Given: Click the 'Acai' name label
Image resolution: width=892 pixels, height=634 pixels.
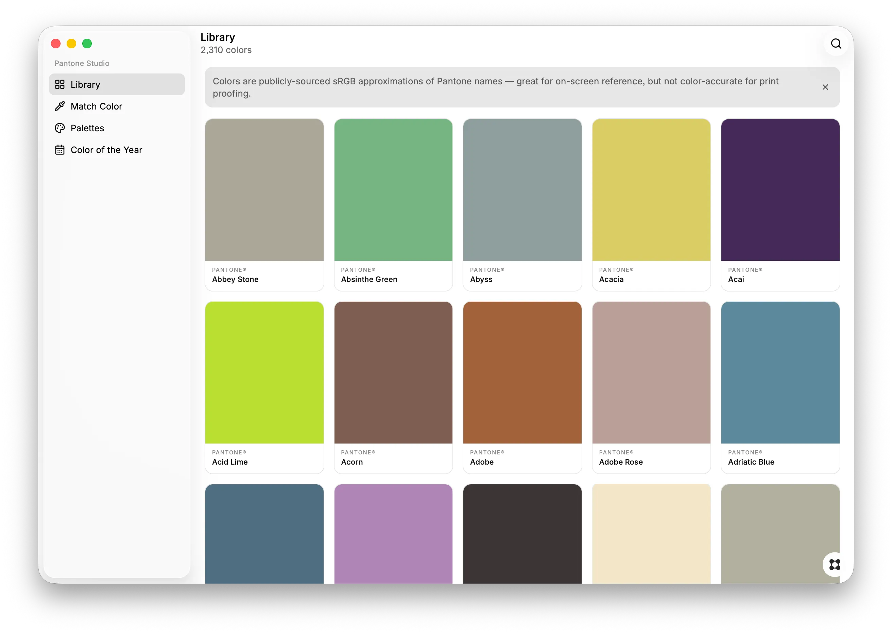Looking at the screenshot, I should pyautogui.click(x=736, y=279).
